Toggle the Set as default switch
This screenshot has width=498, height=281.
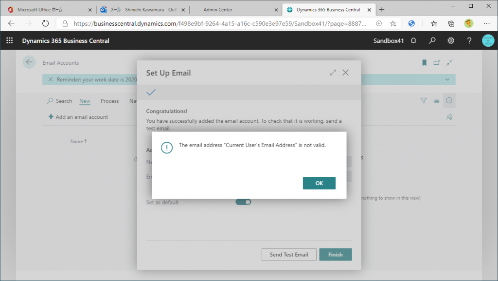(243, 202)
